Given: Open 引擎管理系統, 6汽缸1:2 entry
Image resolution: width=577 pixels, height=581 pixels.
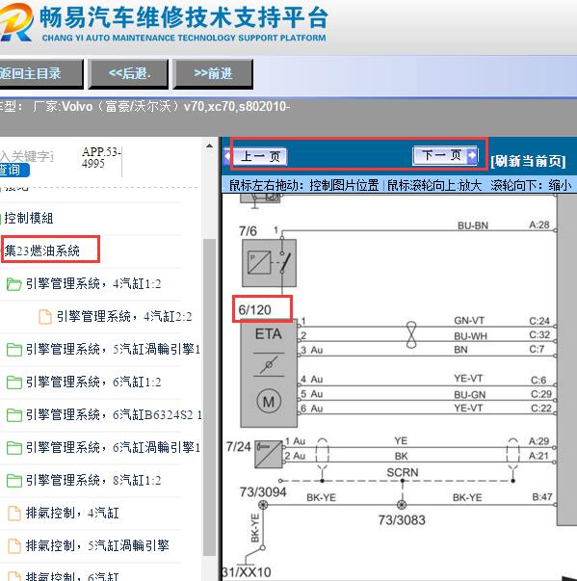Looking at the screenshot, I should point(93,382).
